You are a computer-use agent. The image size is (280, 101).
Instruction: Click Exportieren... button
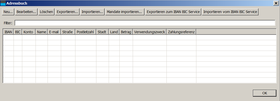(67, 12)
